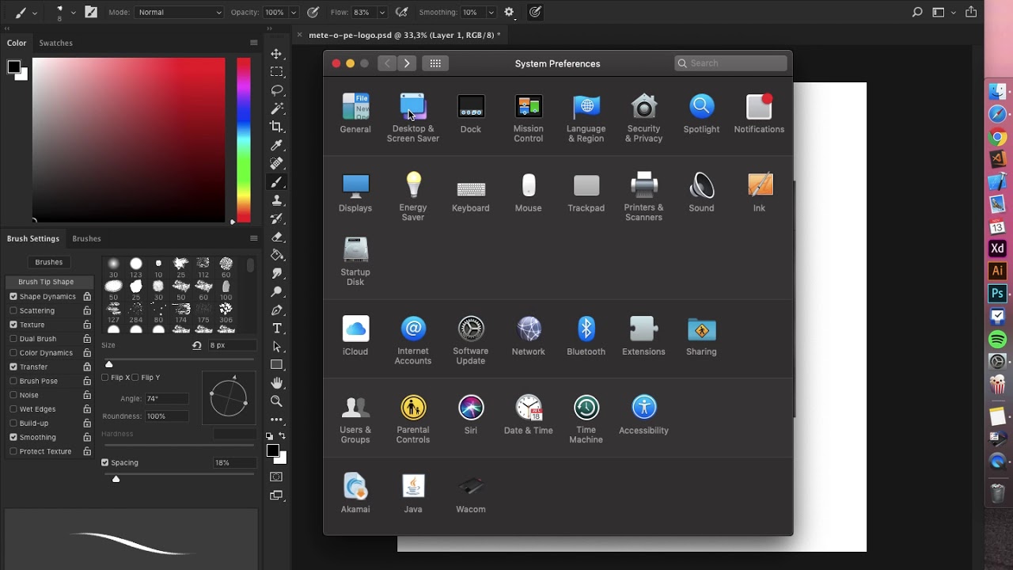
Task: Select the Lasso tool in Photoshop
Action: 276,90
